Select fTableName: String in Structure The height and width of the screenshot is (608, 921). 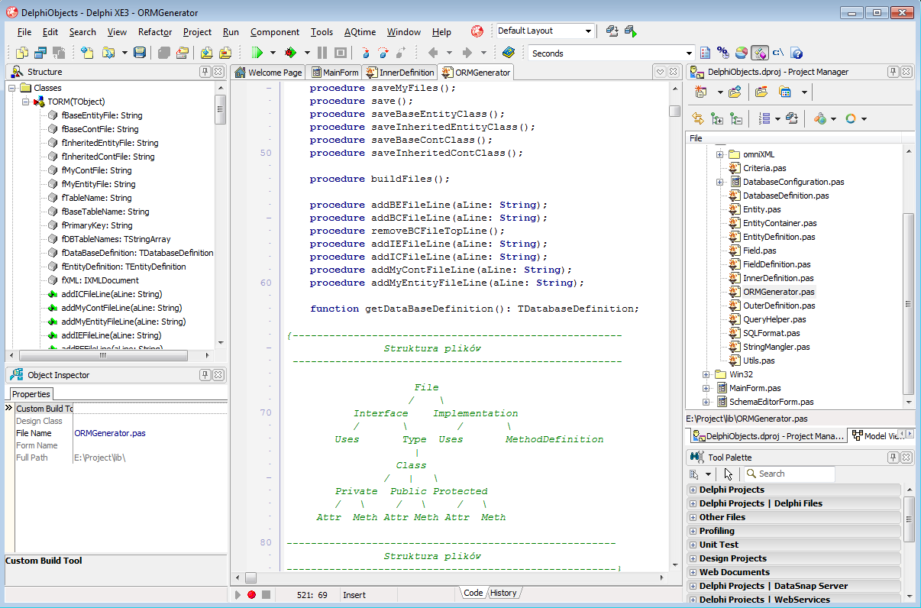coord(96,198)
